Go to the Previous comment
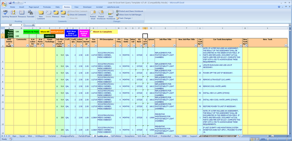Image resolution: width=292 pixels, height=141 pixels. (x=56, y=14)
